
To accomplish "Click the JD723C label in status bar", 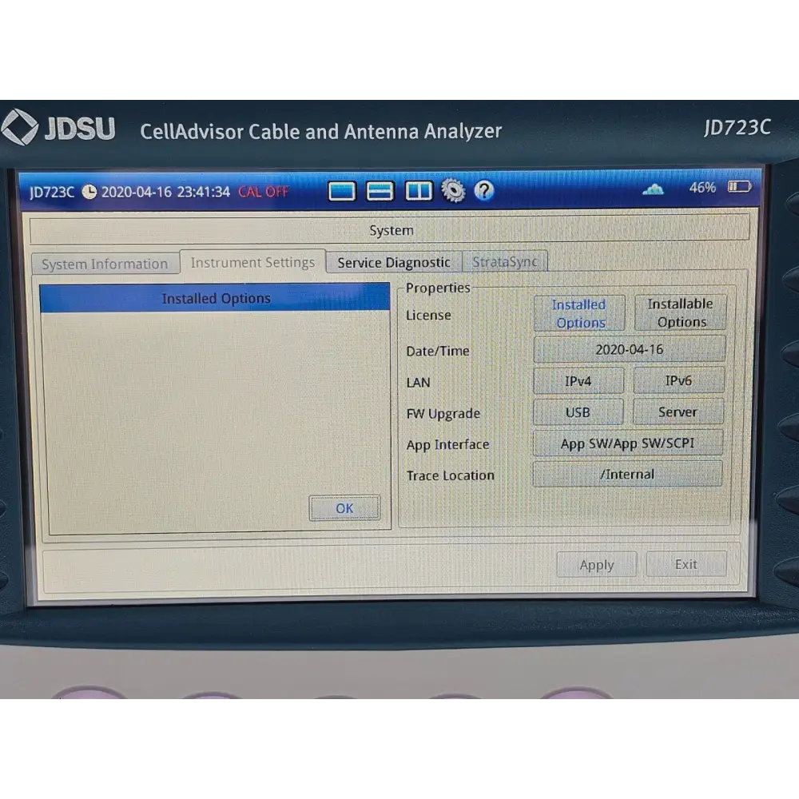I will tap(52, 193).
